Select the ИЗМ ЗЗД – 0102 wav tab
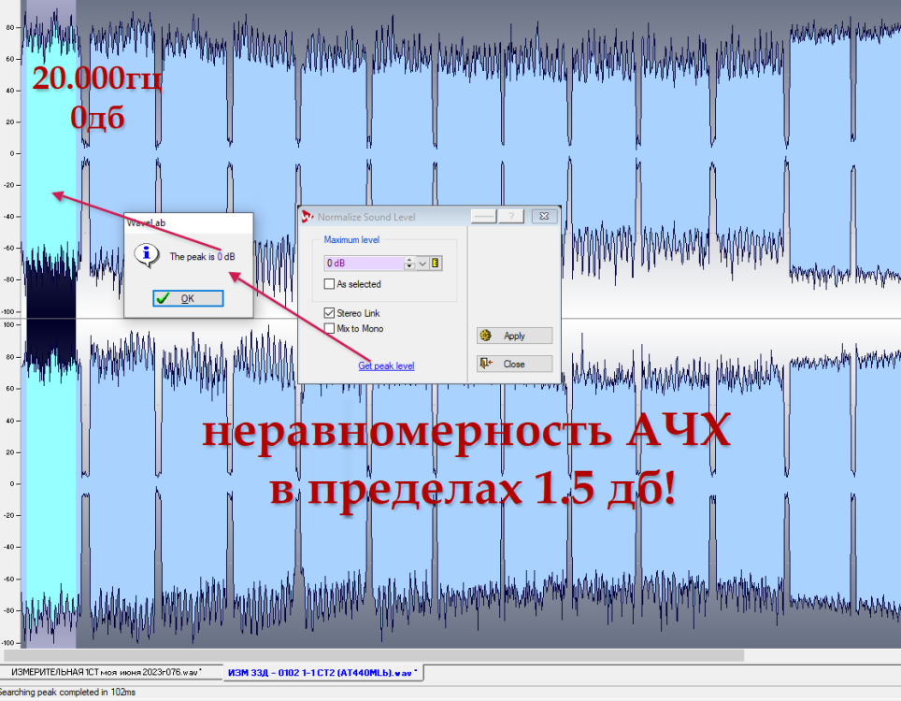This screenshot has width=901, height=701. 323,672
